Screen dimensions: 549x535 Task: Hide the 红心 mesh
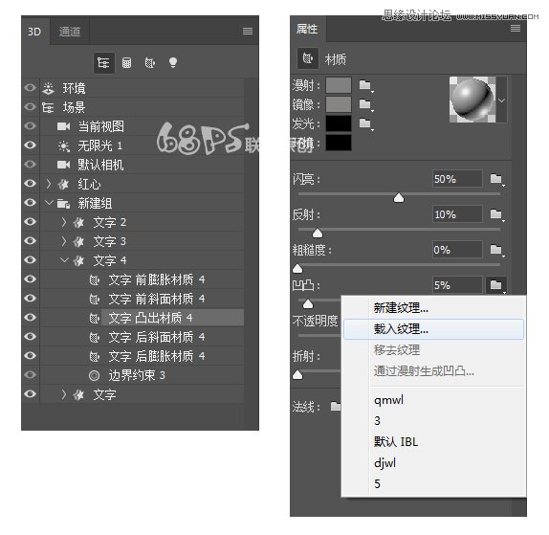(x=31, y=183)
